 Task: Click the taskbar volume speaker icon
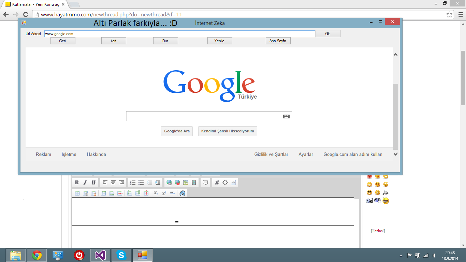434,255
